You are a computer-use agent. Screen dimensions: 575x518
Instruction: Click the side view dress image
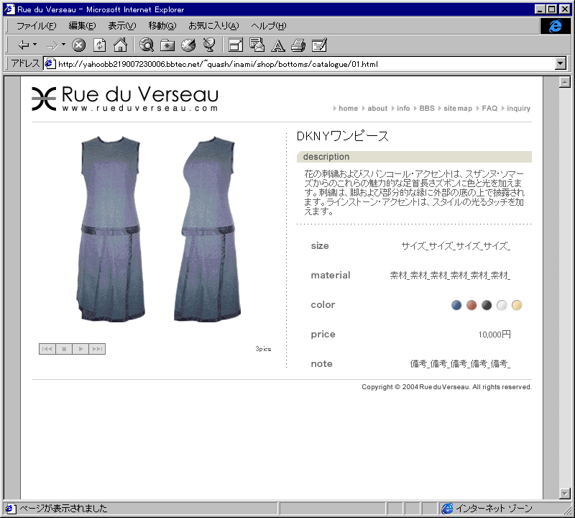[208, 229]
